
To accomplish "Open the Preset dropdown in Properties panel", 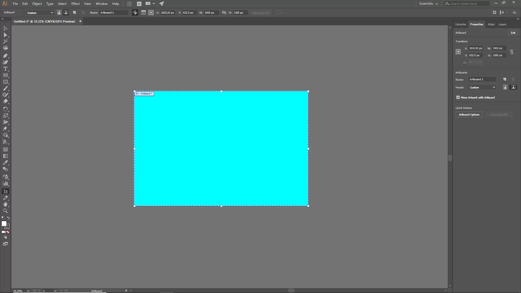I will 482,87.
